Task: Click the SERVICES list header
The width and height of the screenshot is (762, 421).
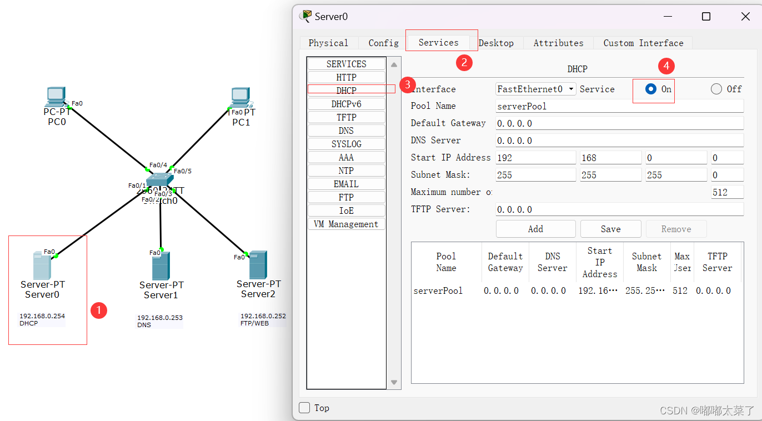Action: point(347,64)
